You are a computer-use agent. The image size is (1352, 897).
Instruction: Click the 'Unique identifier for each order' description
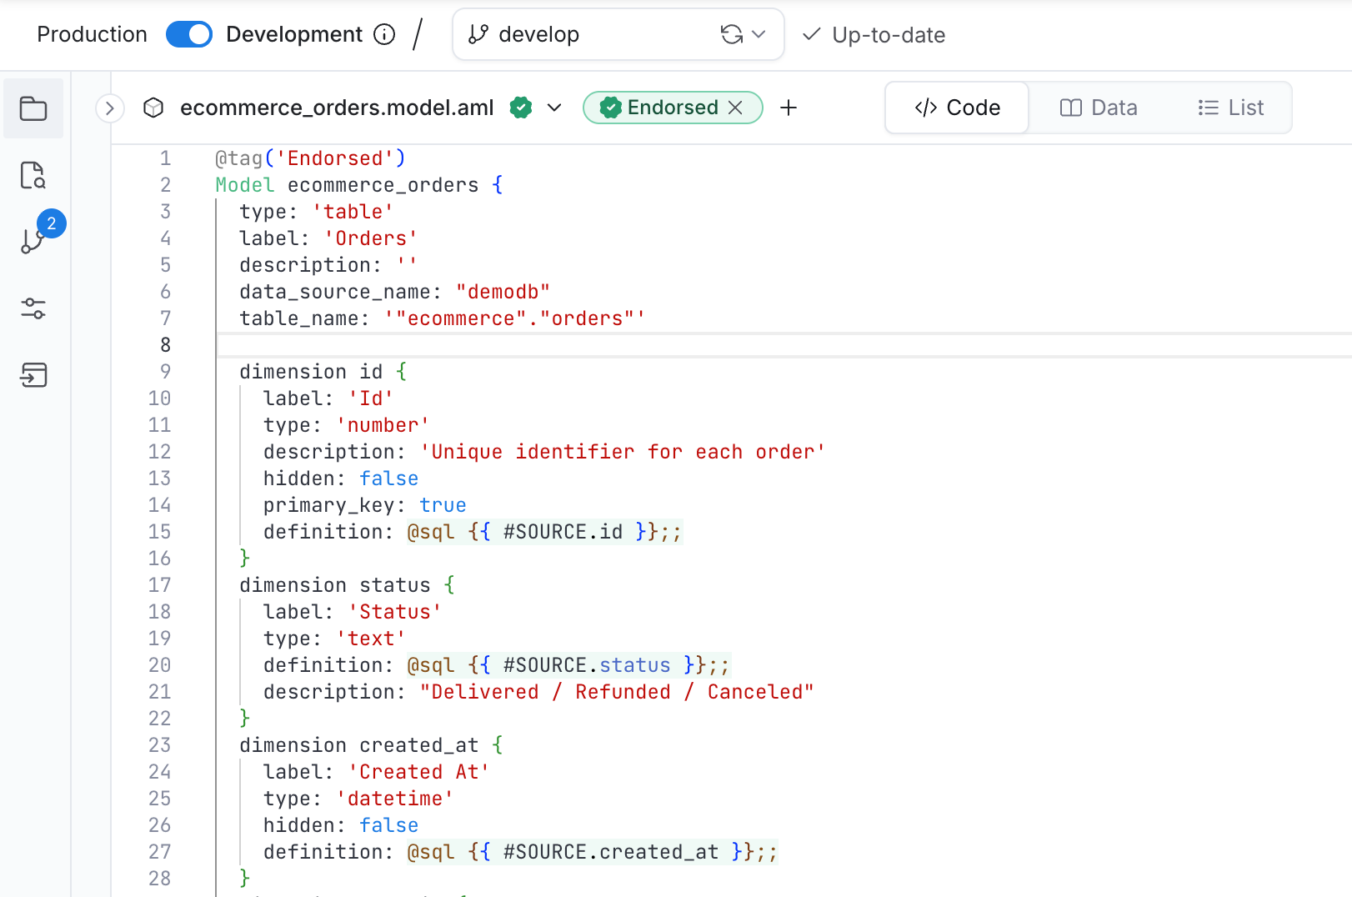click(623, 452)
